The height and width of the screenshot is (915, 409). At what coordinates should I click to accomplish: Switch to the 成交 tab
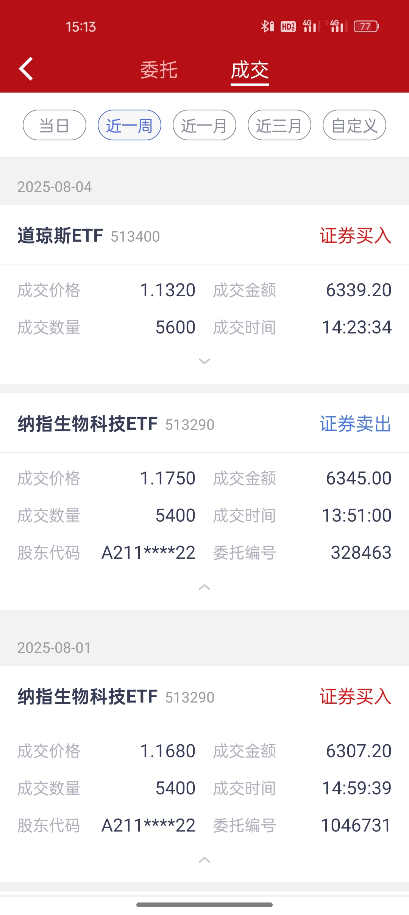click(250, 71)
